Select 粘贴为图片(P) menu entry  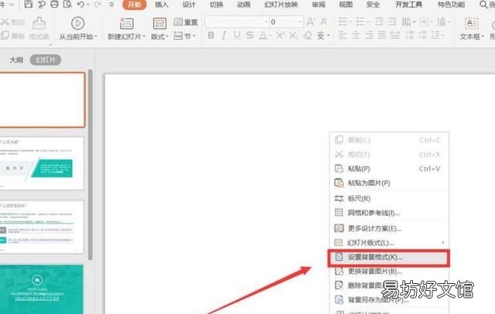coord(388,183)
